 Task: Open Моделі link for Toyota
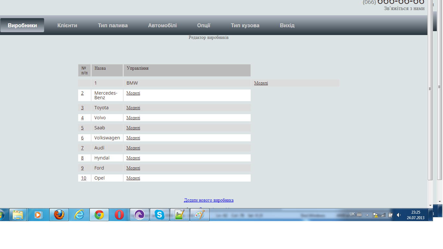click(x=133, y=108)
